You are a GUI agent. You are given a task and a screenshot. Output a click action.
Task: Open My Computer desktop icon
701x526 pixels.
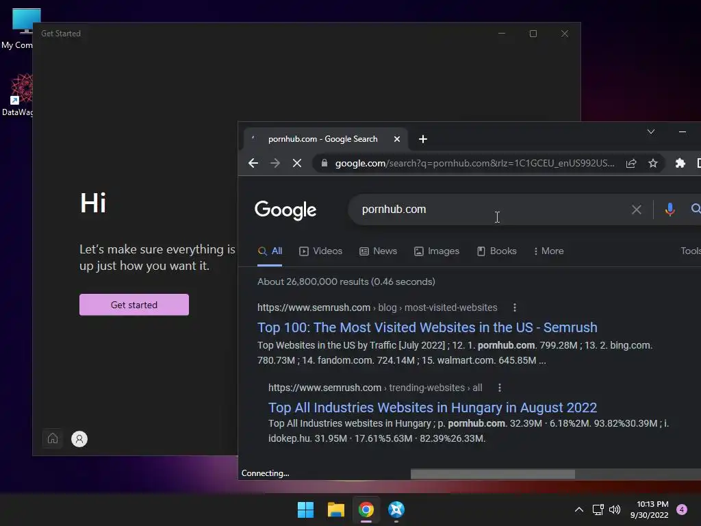coord(17,29)
